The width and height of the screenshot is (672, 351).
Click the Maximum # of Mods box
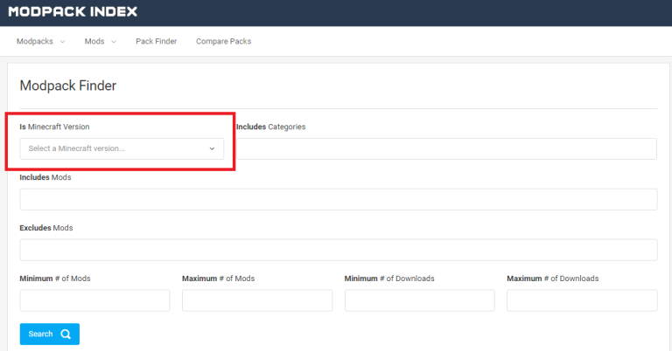(x=257, y=300)
